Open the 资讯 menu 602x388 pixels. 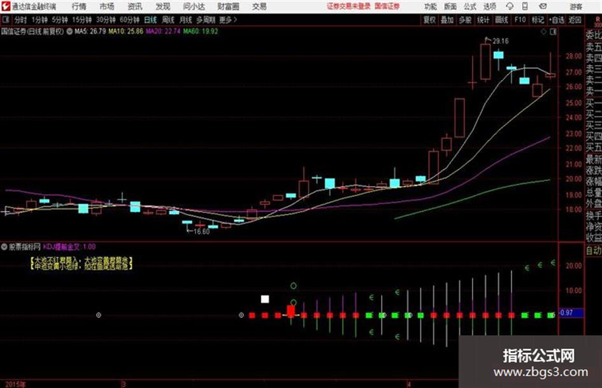coord(135,6)
